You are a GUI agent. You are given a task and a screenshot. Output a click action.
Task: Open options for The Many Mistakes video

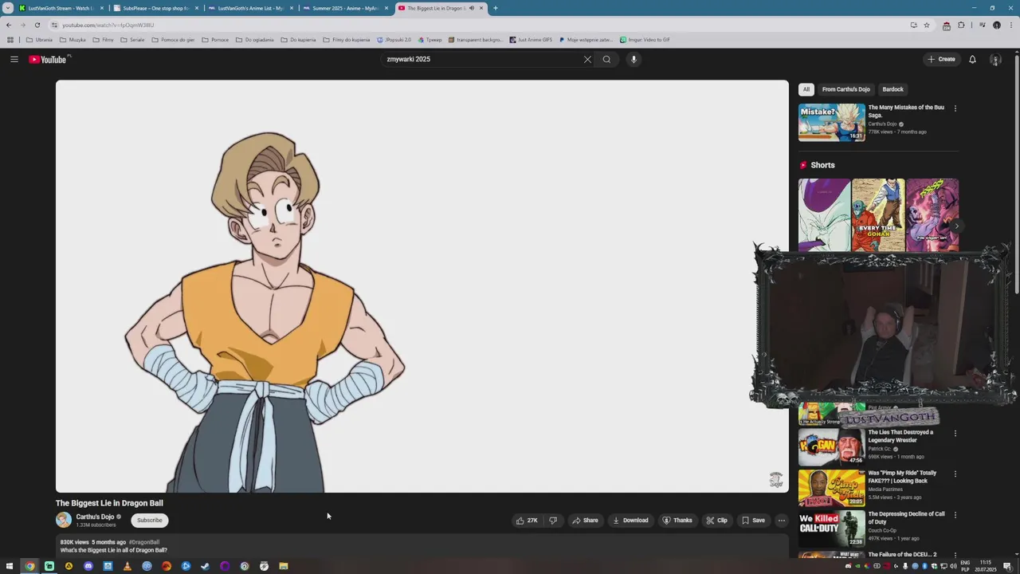(x=955, y=108)
